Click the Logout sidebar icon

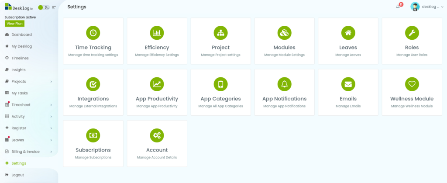[7, 175]
